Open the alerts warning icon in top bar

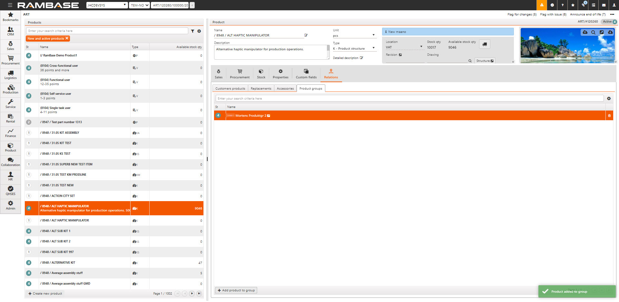(542, 5)
